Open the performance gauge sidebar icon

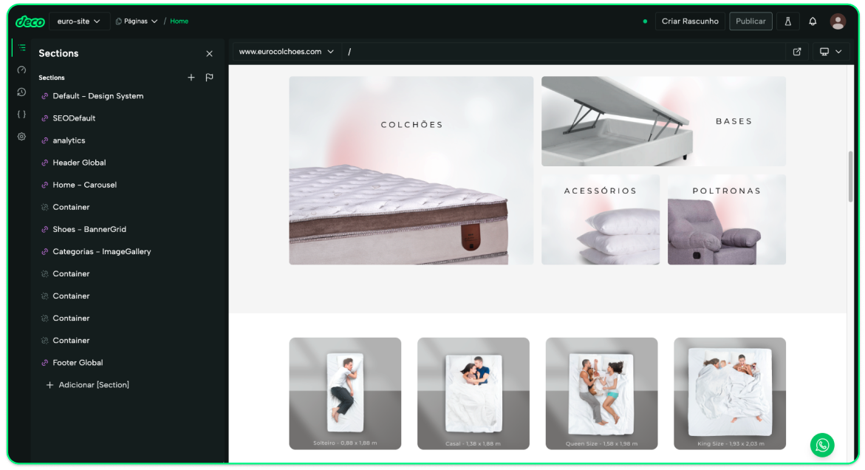[x=21, y=70]
